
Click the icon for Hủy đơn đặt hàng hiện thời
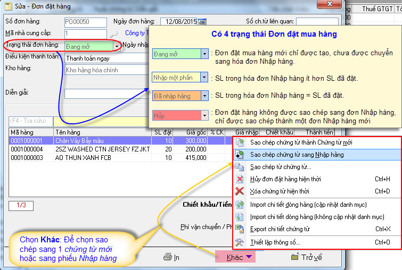point(240,179)
